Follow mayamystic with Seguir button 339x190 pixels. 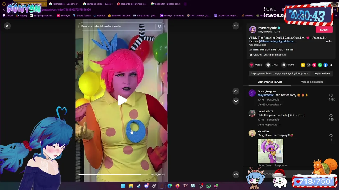(324, 30)
